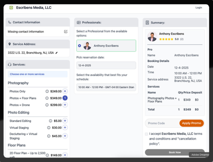Image resolution: width=213 pixels, height=162 pixels.
Task: Open the Login link
Action: coord(198,8)
